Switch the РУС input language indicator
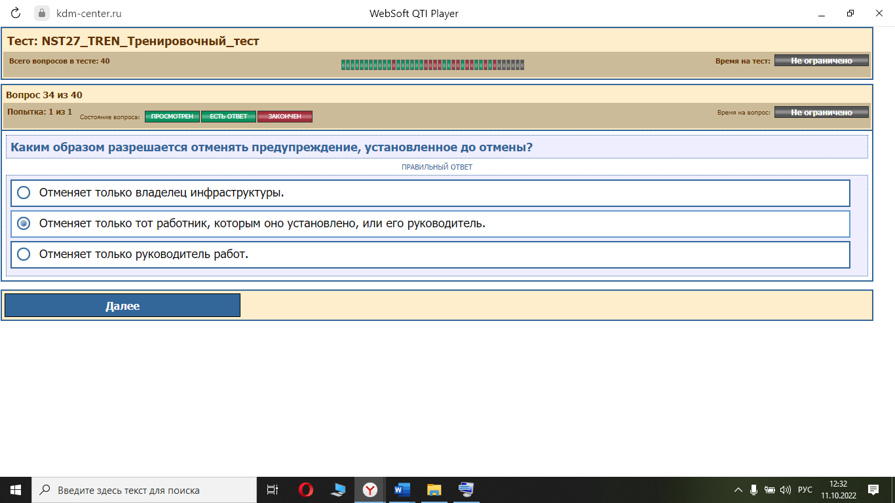Viewport: 895px width, 503px height. point(805,490)
